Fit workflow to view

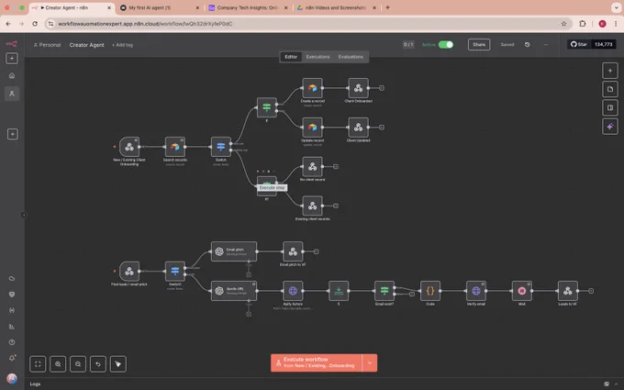pos(38,363)
